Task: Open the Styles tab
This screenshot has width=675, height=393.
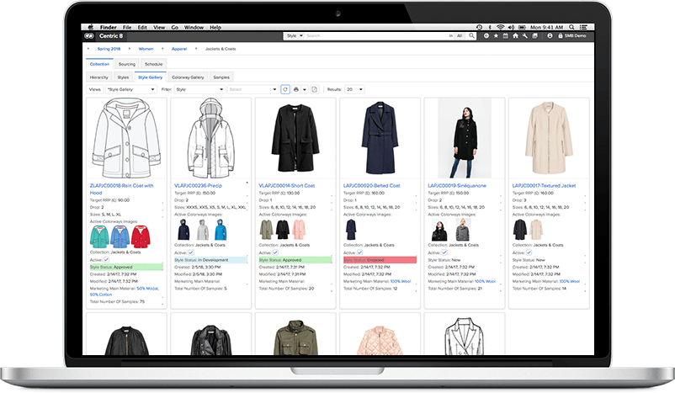Action: pos(123,77)
